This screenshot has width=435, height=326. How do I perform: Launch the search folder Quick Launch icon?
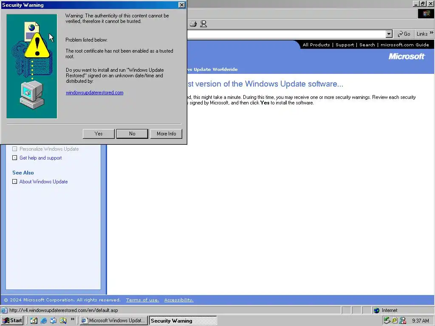point(63,320)
